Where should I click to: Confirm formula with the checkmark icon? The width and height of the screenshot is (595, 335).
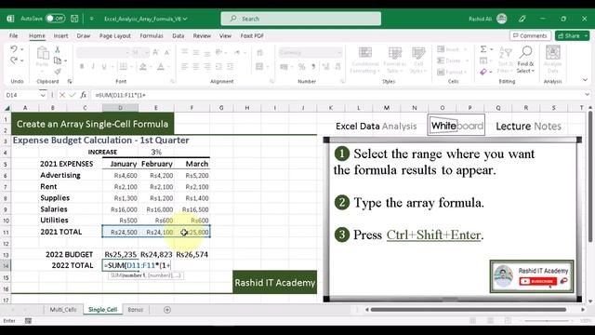point(73,95)
